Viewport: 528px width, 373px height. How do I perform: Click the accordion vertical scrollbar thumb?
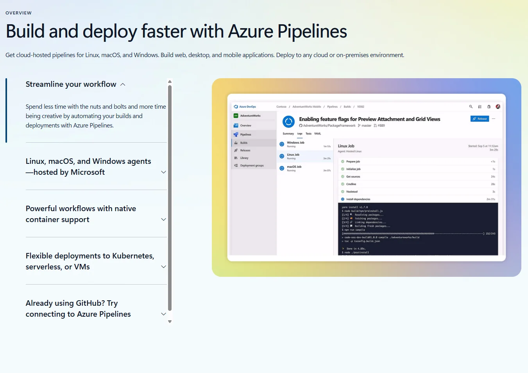[170, 198]
